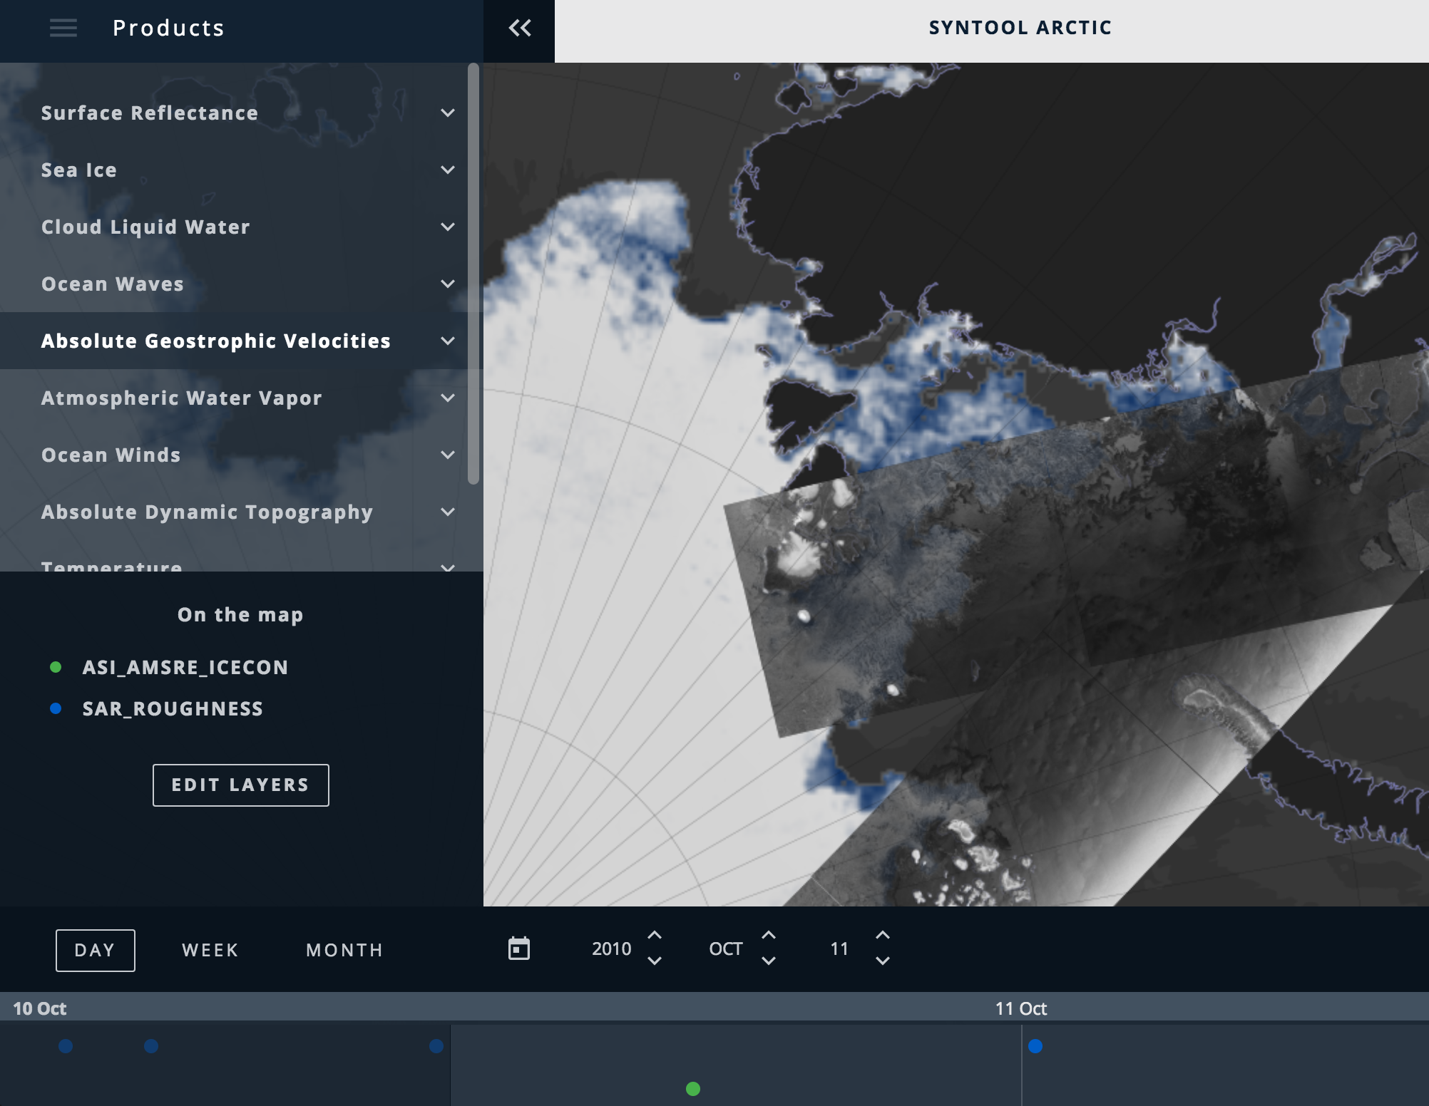Click blue marker after 11 Oct

(x=1035, y=1046)
